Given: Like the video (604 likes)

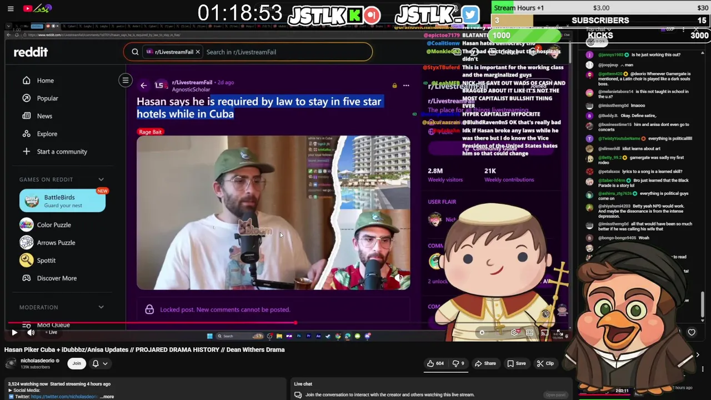Looking at the screenshot, I should pyautogui.click(x=435, y=363).
